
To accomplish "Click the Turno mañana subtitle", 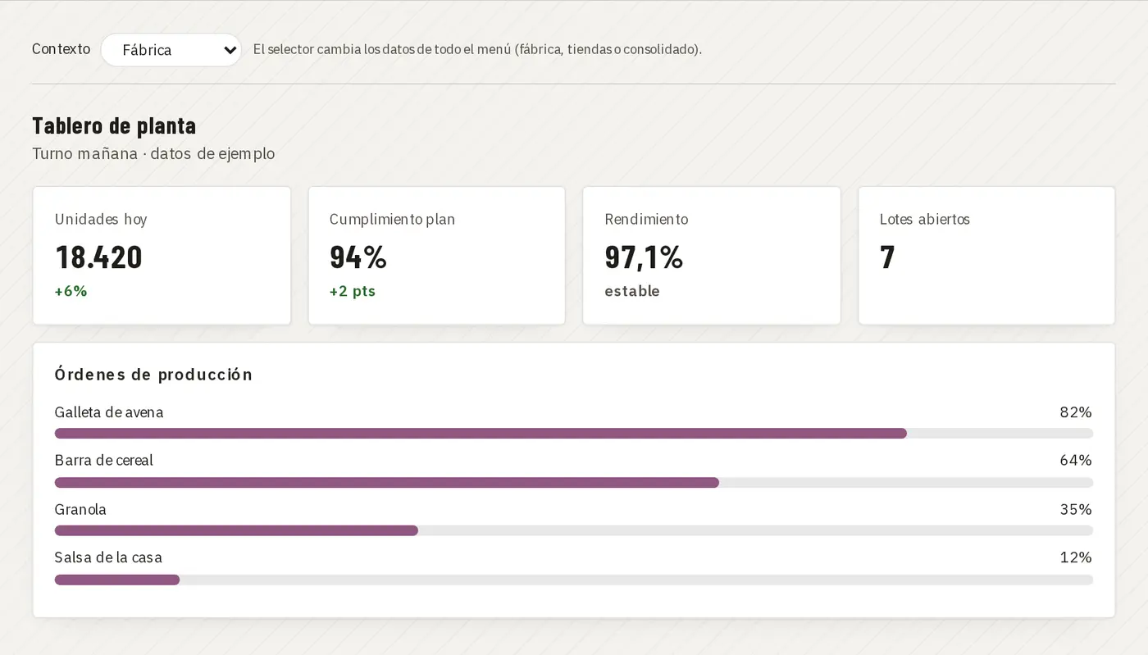I will [153, 153].
